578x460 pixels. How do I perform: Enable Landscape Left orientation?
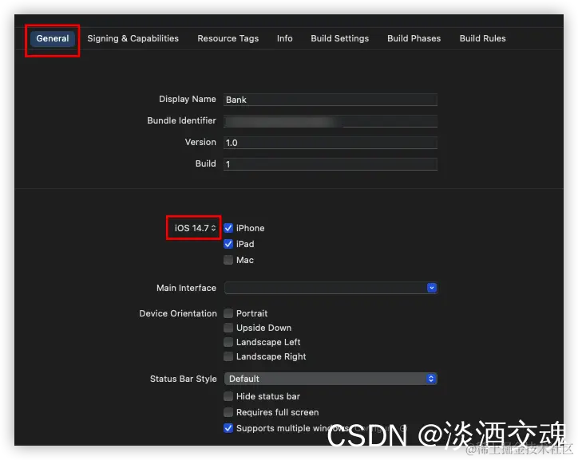[228, 342]
